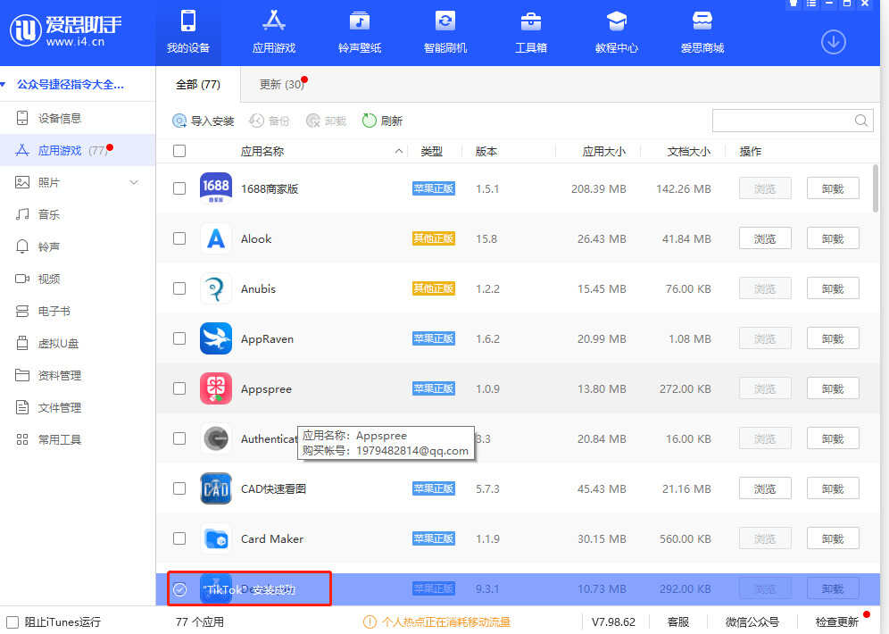Click the 应用大小 column header
The width and height of the screenshot is (889, 634).
(x=603, y=152)
